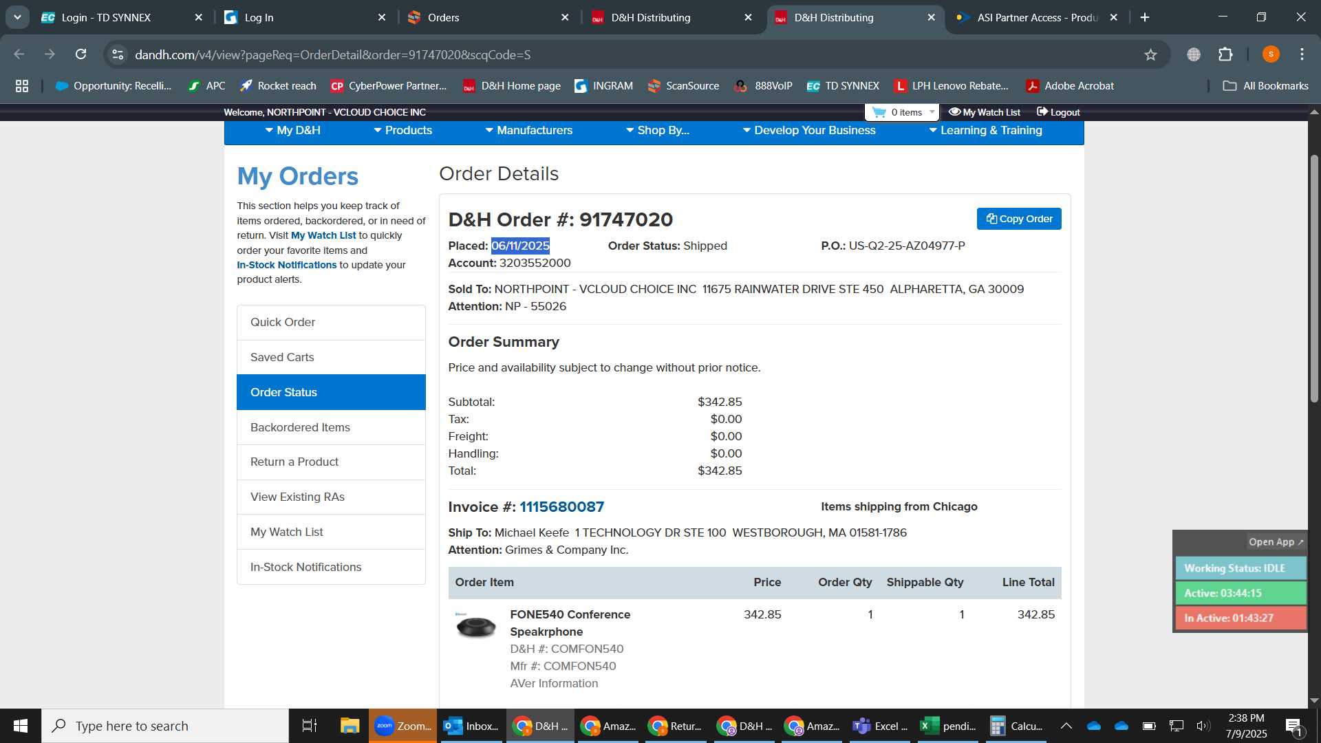Screen dimensions: 1321x743
Task: Open the Opportunity: Recelli bookmark
Action: point(114,86)
